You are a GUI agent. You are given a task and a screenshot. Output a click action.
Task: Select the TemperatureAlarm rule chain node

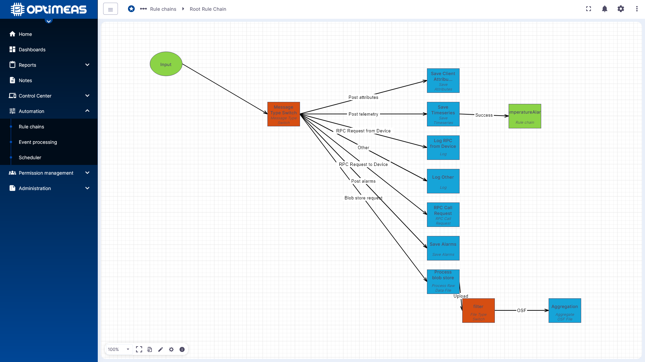[x=525, y=116]
